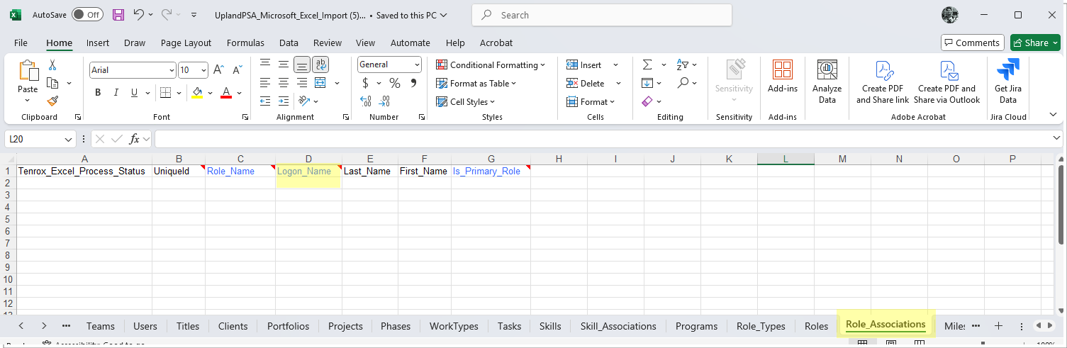Viewport: 1067px width, 348px height.
Task: Toggle Bottom Align for cell text
Action: pos(302,64)
